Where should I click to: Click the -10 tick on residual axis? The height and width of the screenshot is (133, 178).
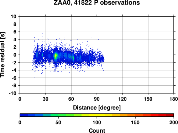[12, 93]
